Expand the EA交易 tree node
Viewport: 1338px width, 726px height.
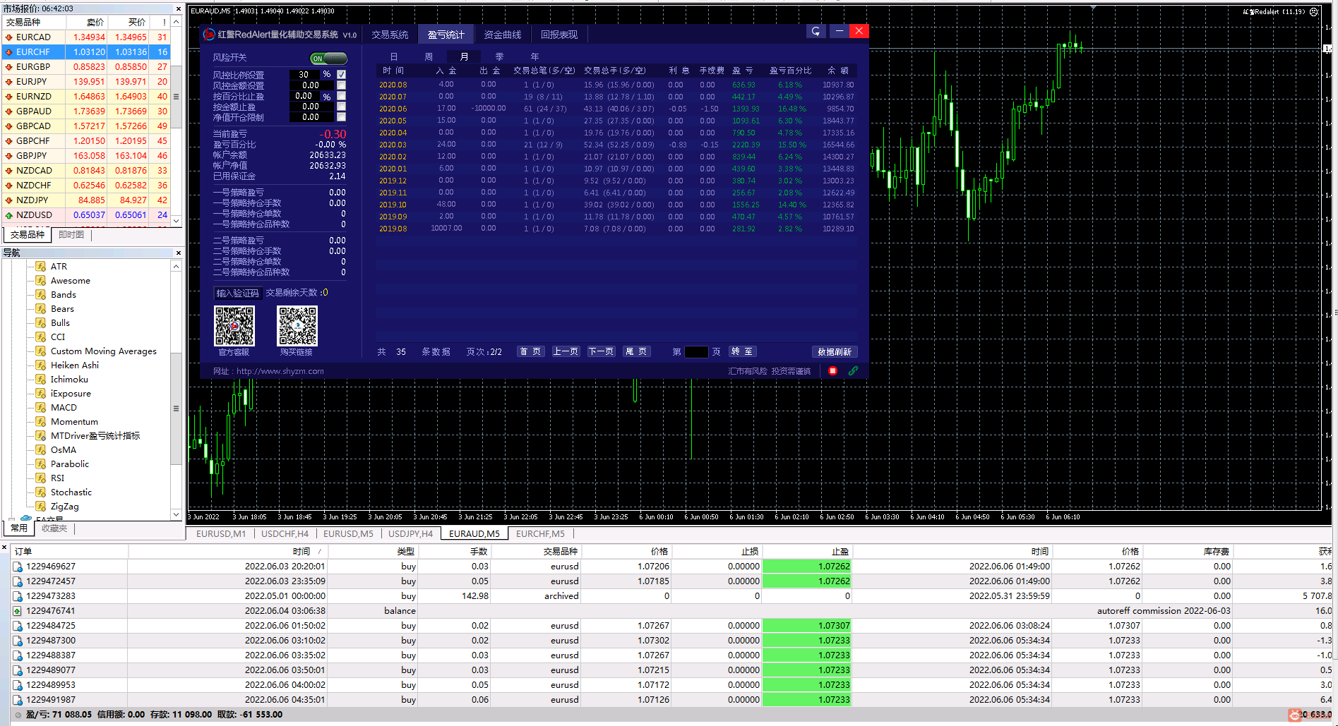12,519
